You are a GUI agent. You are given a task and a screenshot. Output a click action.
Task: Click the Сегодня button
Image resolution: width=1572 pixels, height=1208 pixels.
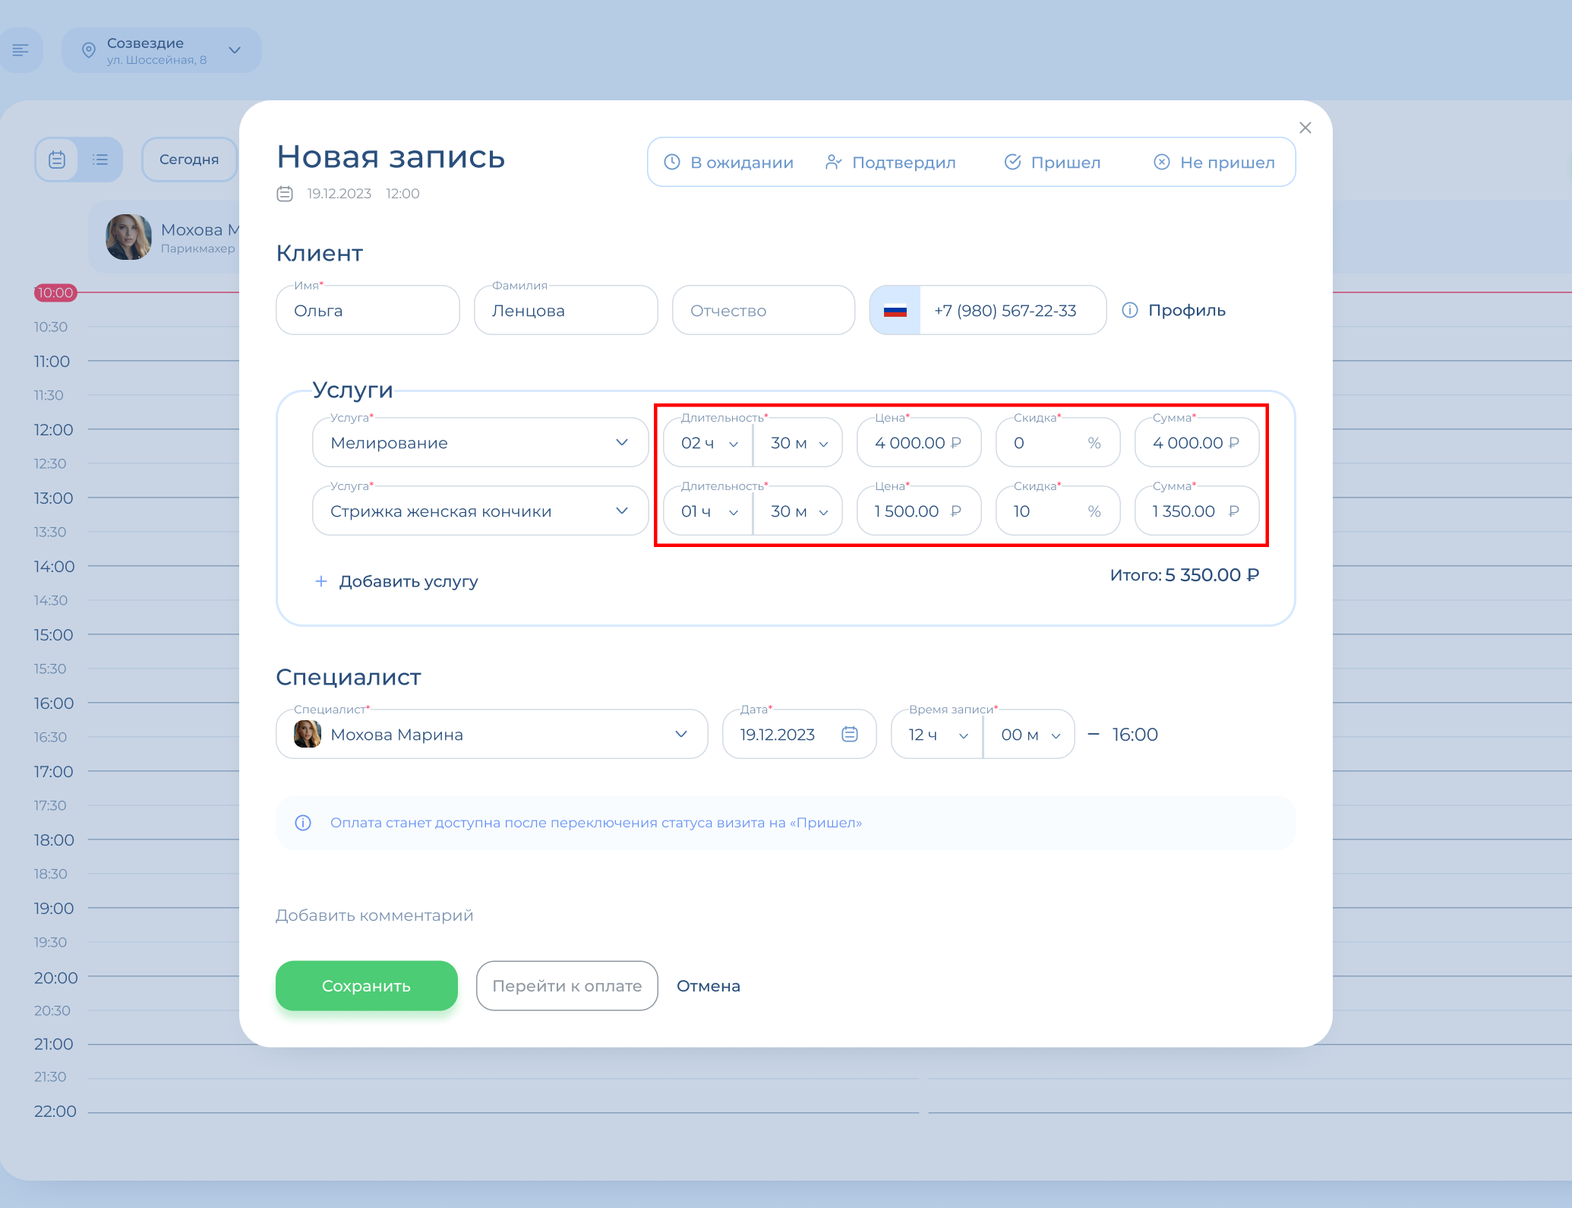(189, 160)
